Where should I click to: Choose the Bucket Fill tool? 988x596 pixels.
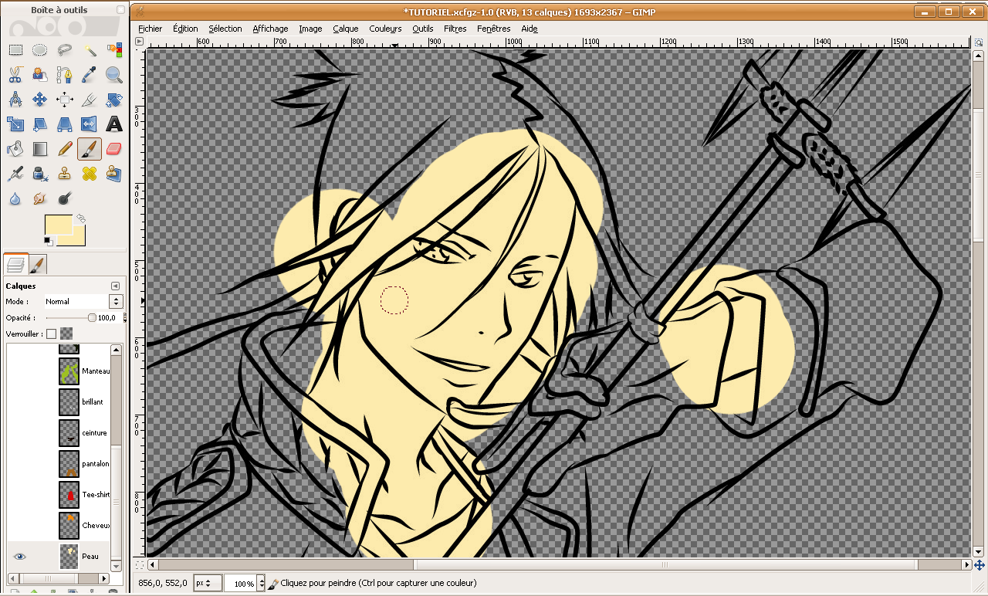tap(15, 148)
